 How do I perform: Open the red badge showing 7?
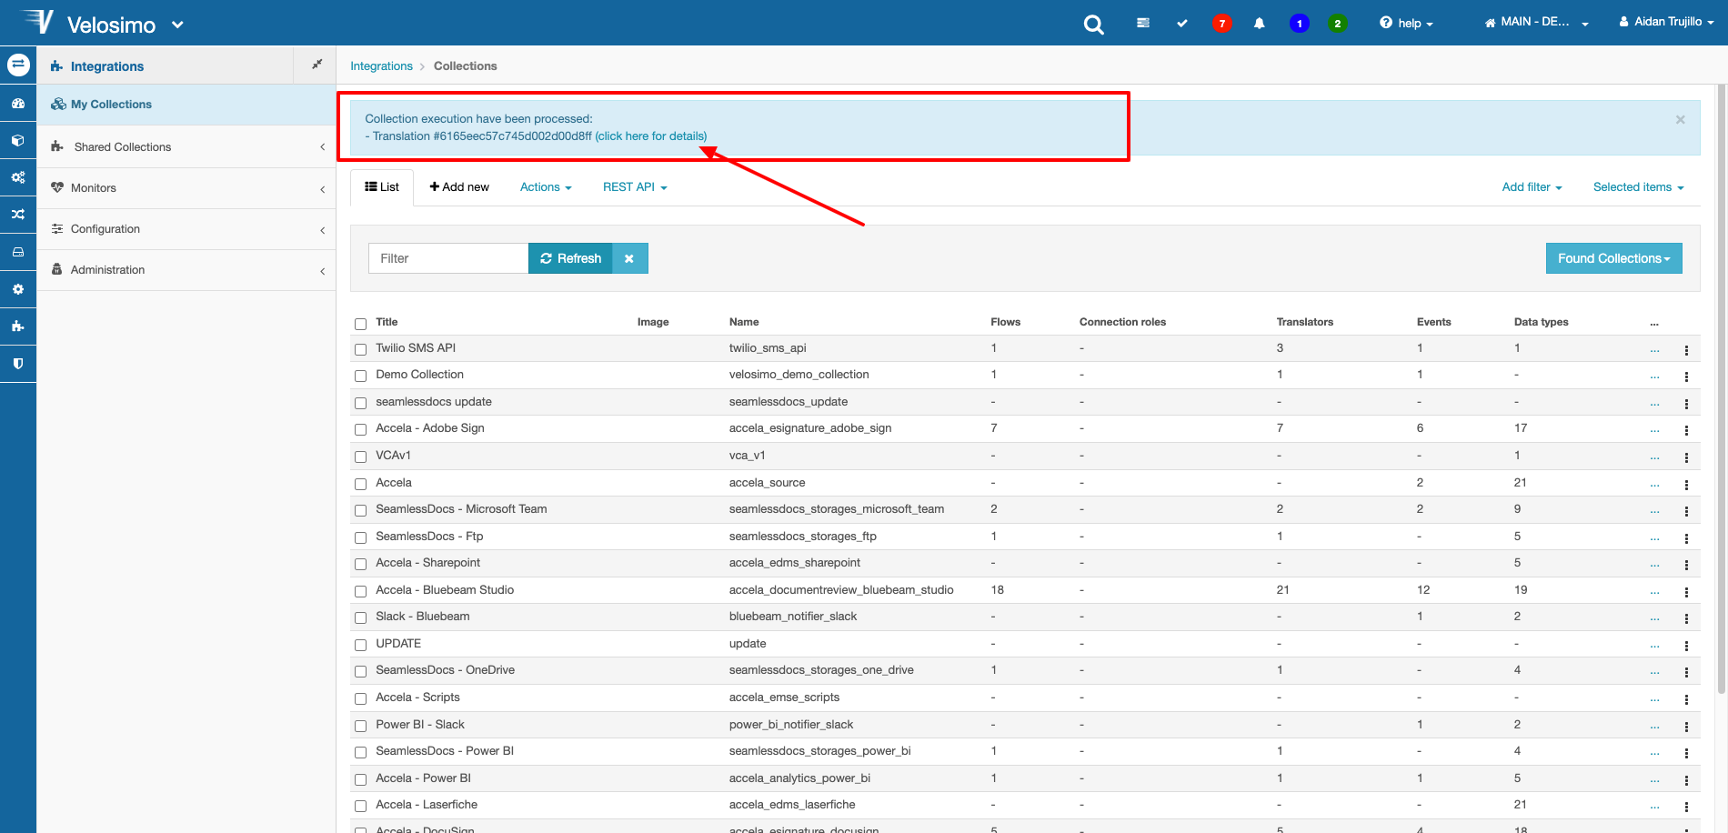[x=1222, y=24]
